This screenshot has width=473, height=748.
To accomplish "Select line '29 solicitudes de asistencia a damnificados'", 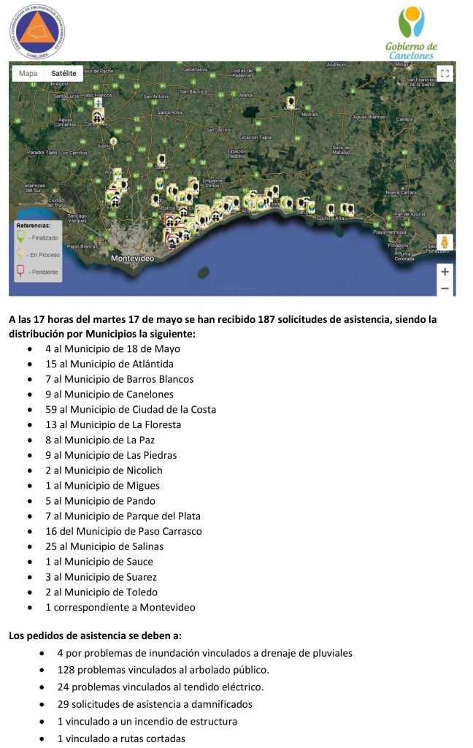I will pyautogui.click(x=155, y=704).
